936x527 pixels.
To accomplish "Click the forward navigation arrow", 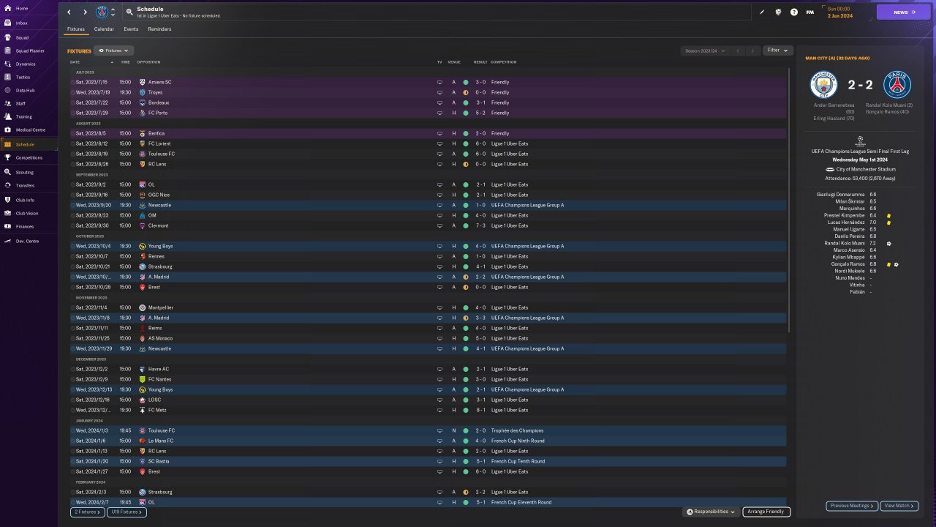I will pyautogui.click(x=85, y=12).
